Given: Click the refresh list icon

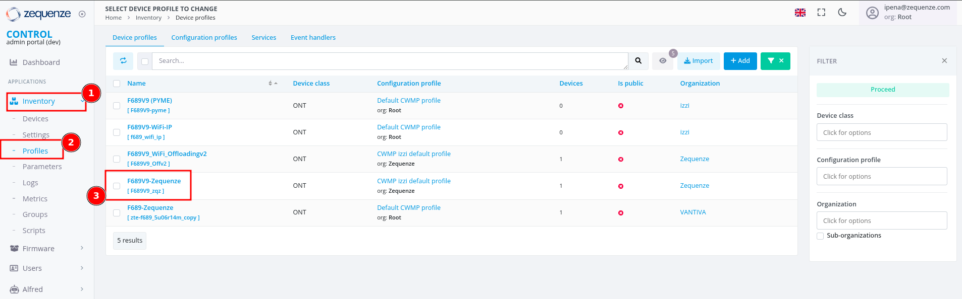Looking at the screenshot, I should (123, 61).
